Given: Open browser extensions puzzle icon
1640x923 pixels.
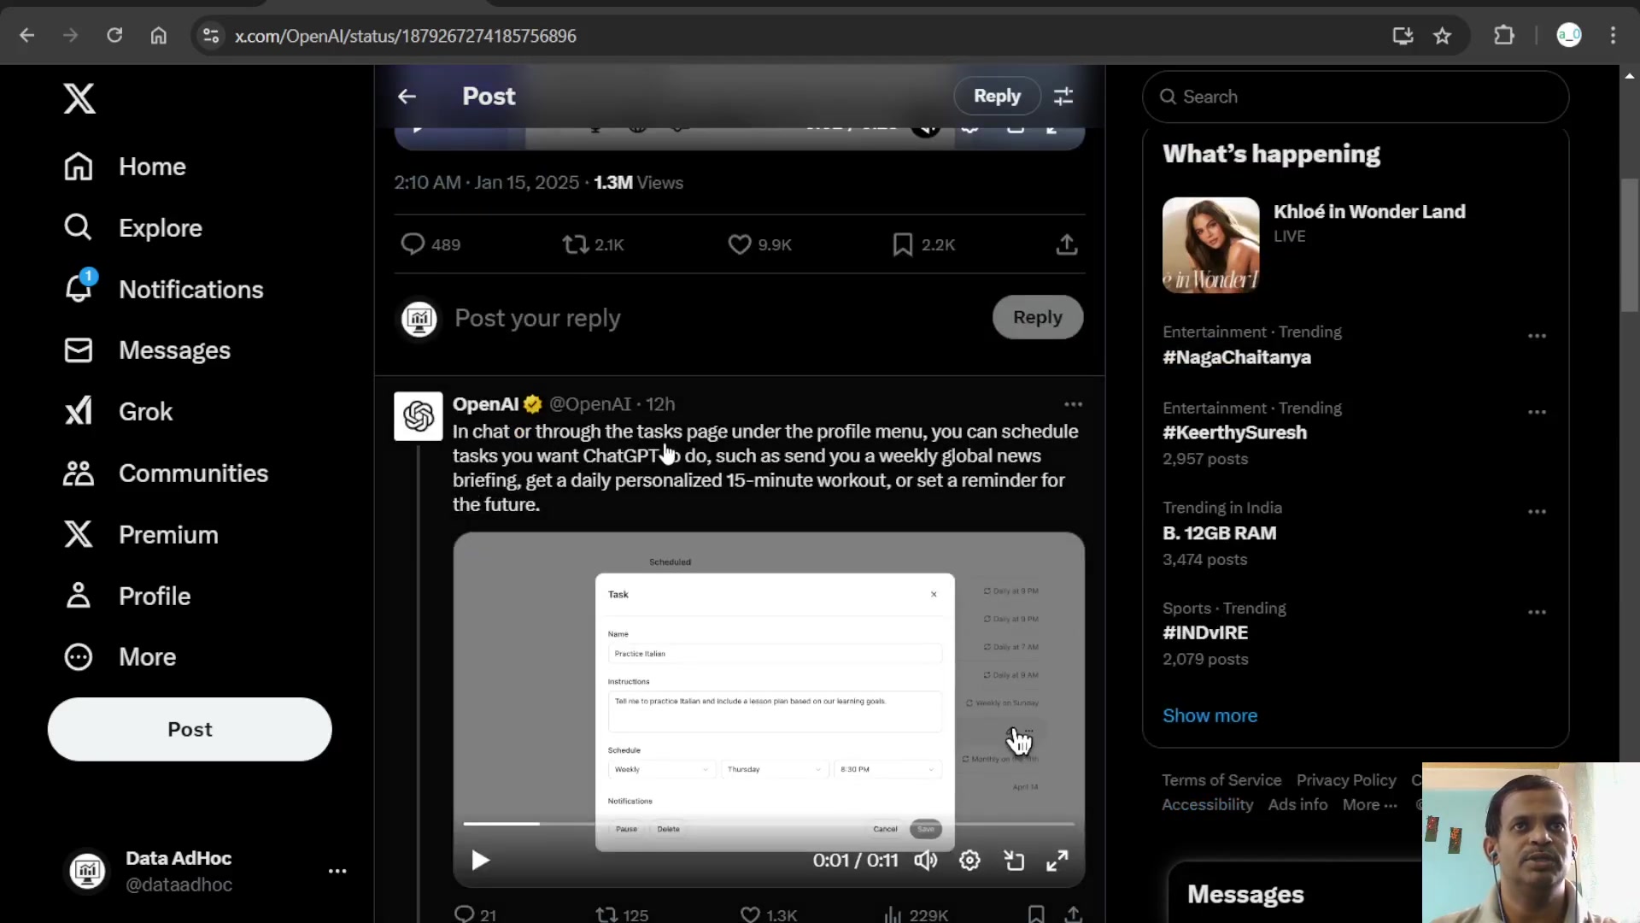Looking at the screenshot, I should 1504,35.
